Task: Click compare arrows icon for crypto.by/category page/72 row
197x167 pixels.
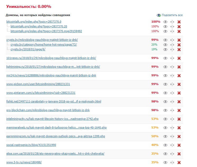Action: pyautogui.click(x=172, y=45)
